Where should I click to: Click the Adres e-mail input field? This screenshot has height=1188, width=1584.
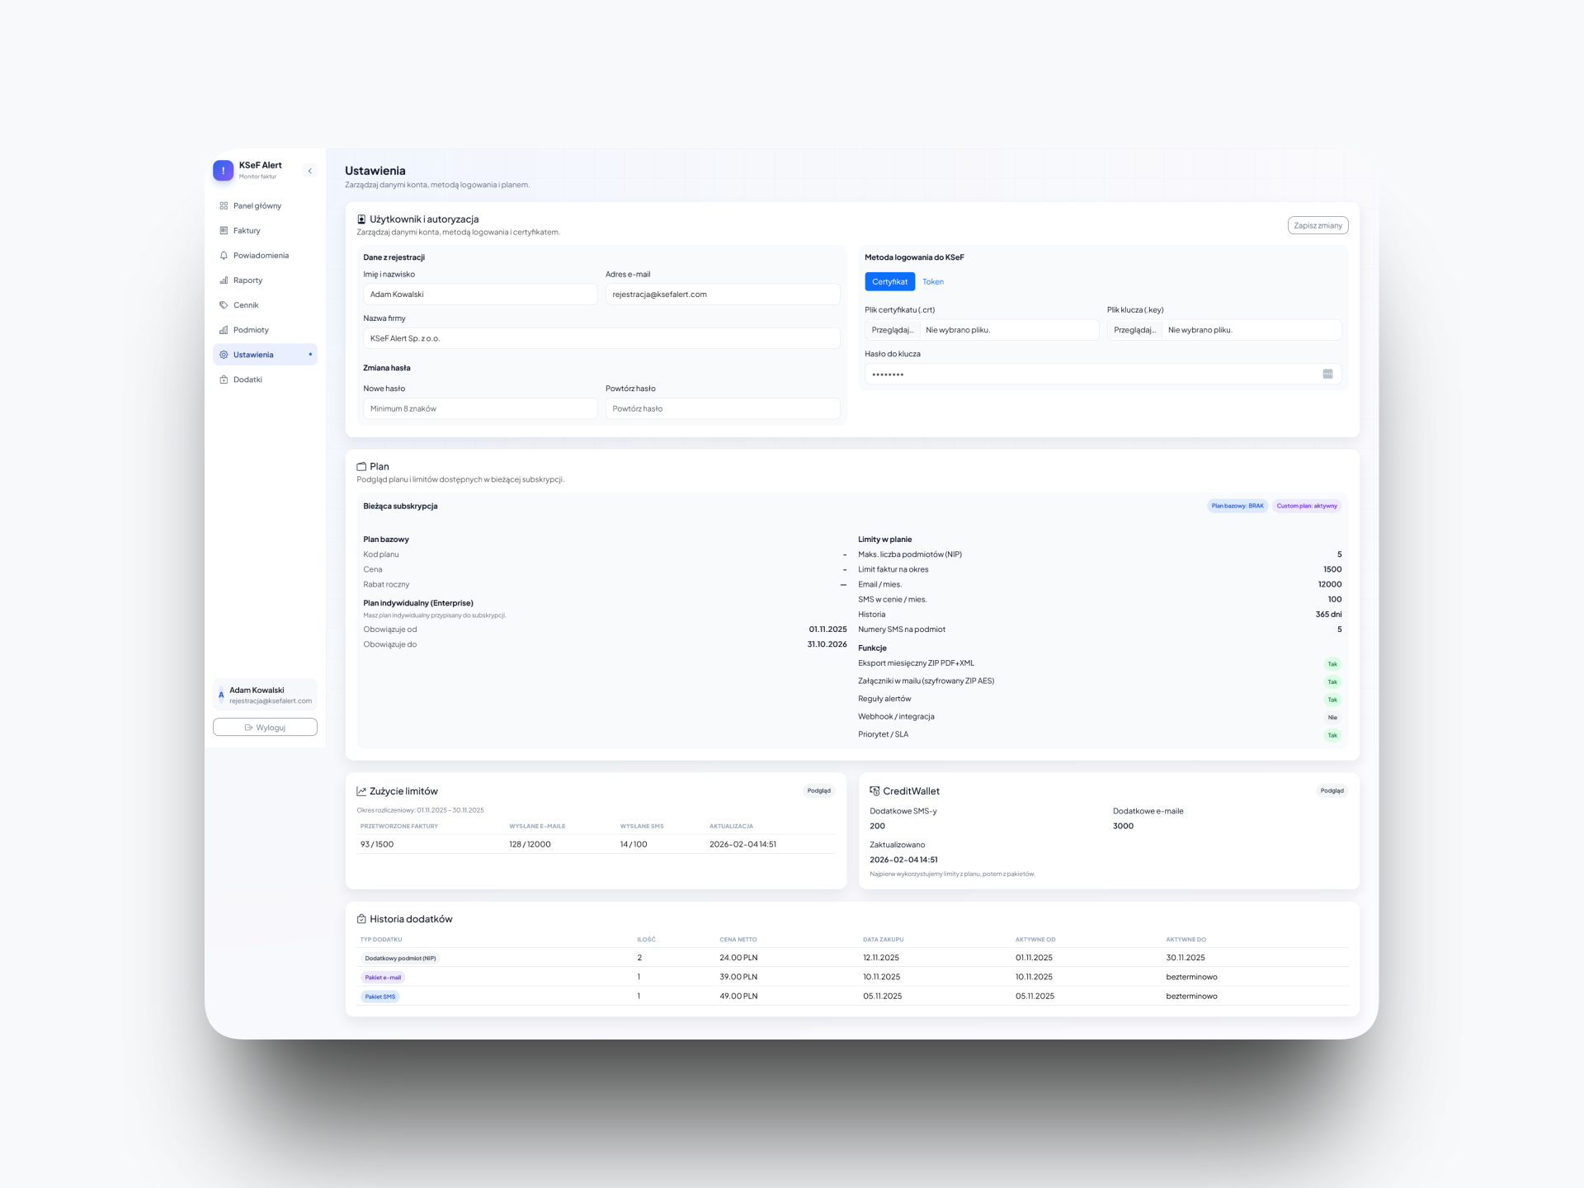722,295
